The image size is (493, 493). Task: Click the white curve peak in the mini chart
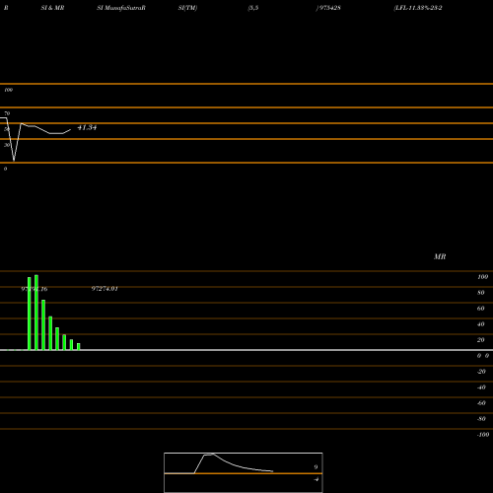tap(212, 454)
